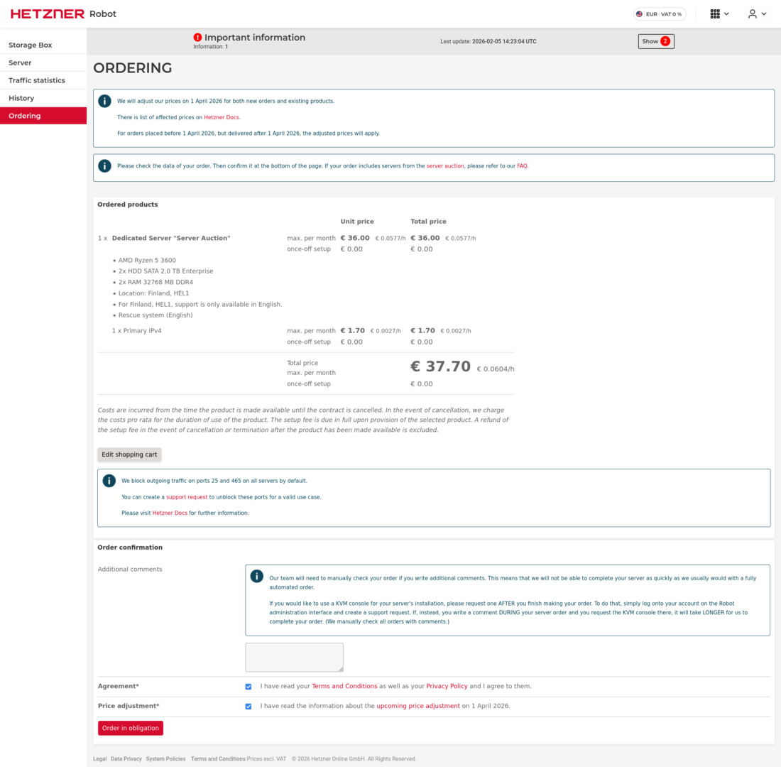781x767 pixels.
Task: Click the info icon beside price adjustment notice
Action: (x=104, y=101)
